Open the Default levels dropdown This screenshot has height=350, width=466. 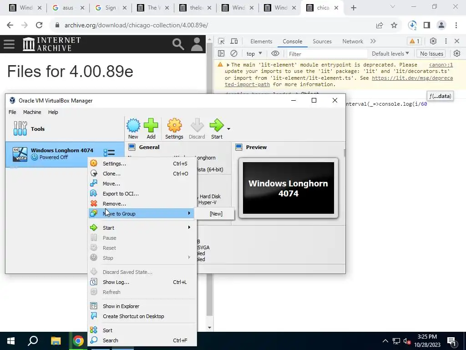390,54
